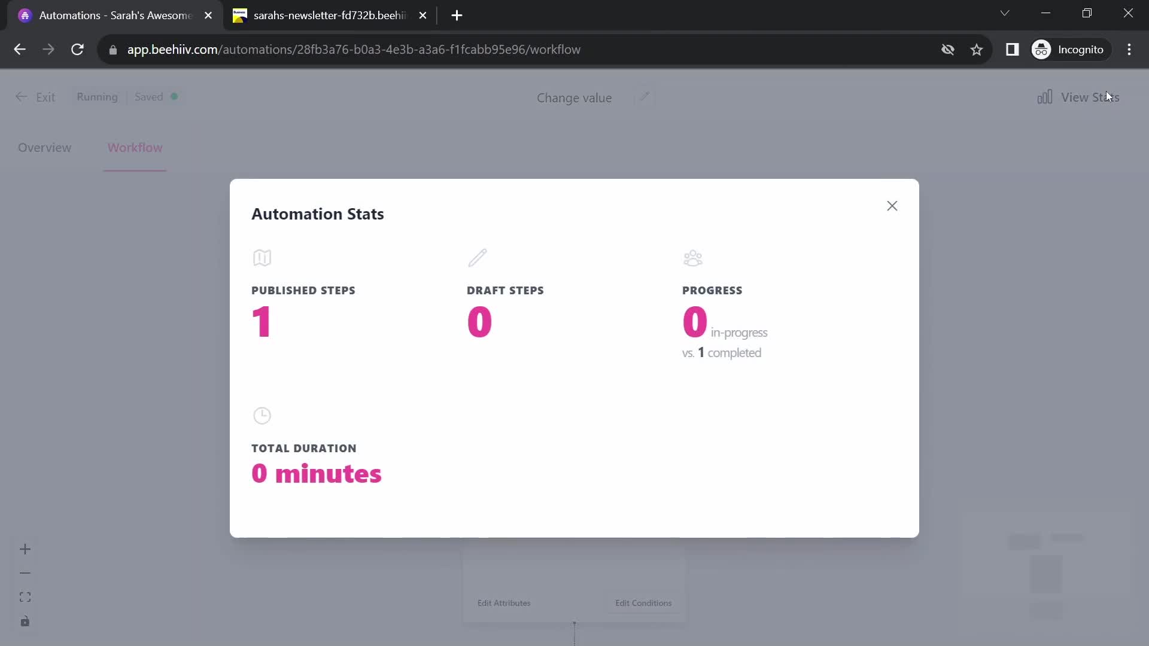Click the Saved status indicator
The image size is (1149, 646).
[156, 97]
